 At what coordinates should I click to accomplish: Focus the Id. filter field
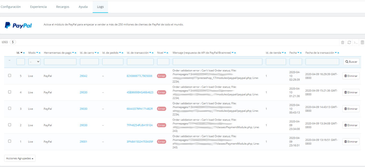click(21, 62)
